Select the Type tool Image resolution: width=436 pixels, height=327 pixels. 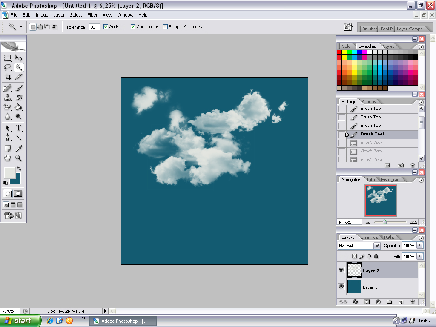19,128
